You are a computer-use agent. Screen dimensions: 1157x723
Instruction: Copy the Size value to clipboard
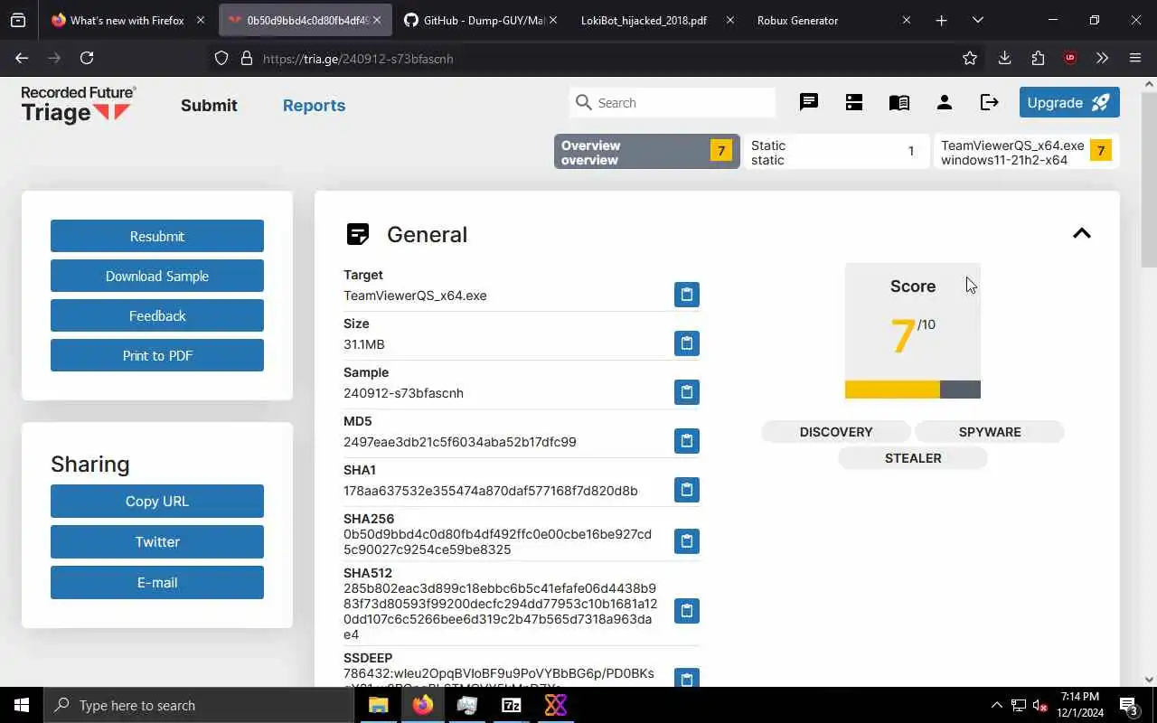686,343
